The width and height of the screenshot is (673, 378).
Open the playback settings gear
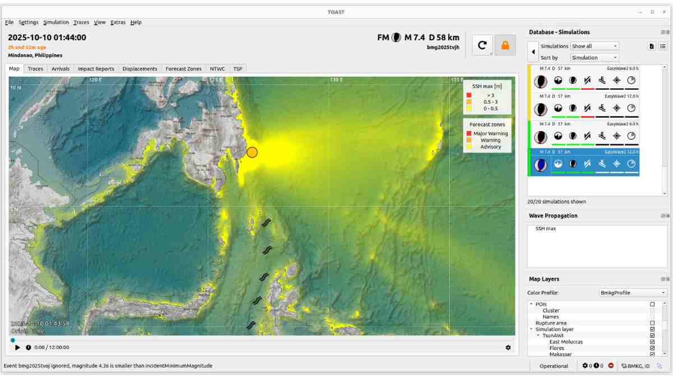508,347
